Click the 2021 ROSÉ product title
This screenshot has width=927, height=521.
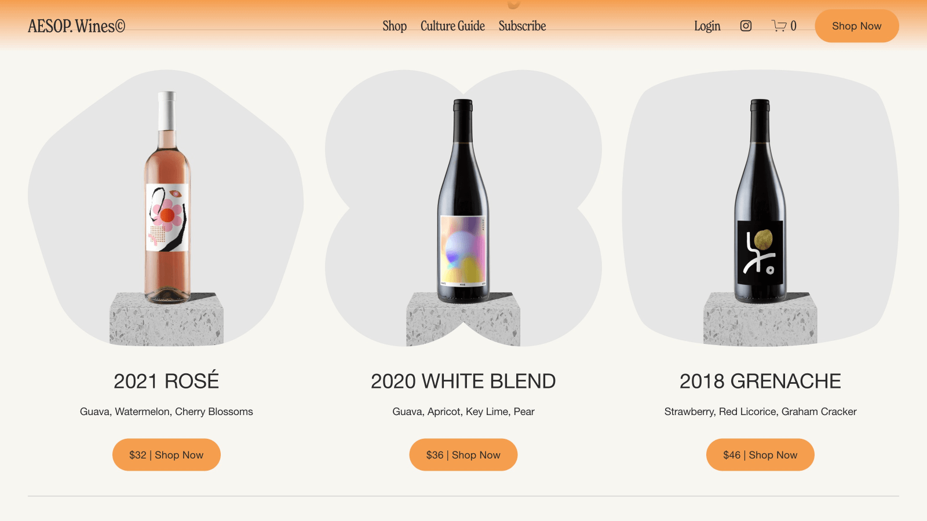tap(166, 381)
